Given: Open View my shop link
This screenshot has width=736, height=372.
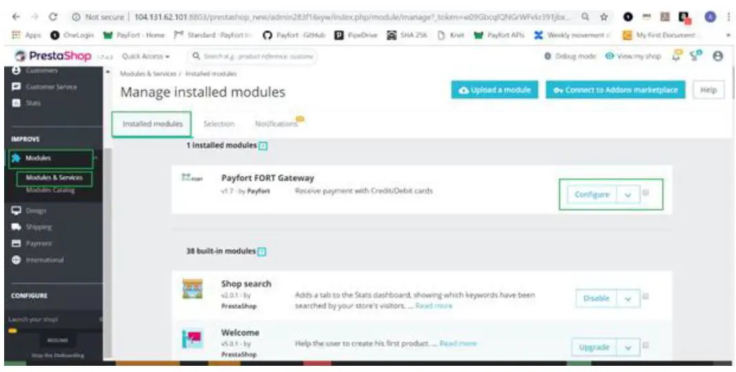Looking at the screenshot, I should (x=633, y=56).
